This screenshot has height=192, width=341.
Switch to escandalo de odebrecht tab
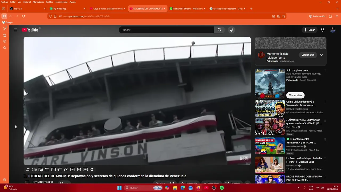pyautogui.click(x=228, y=9)
